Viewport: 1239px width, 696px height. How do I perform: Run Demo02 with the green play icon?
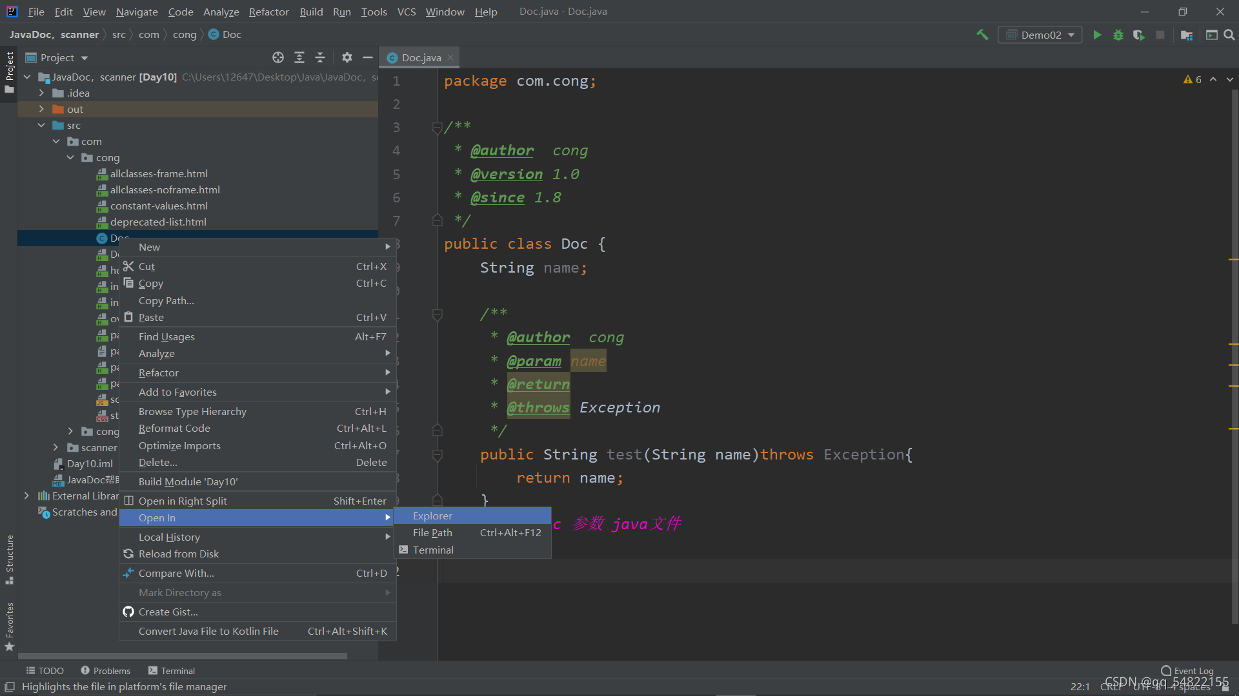(x=1097, y=35)
